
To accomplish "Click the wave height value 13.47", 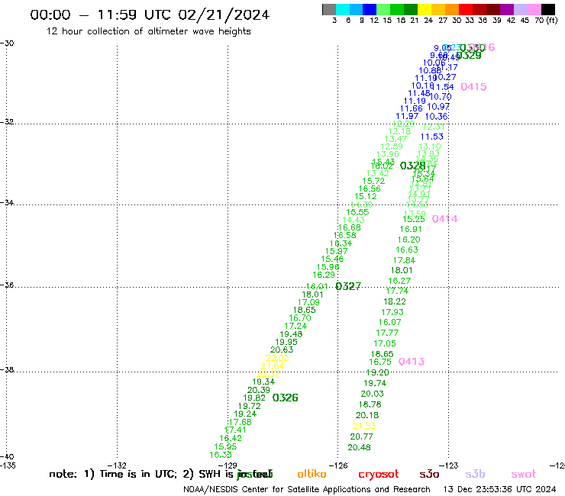I will coord(395,139).
